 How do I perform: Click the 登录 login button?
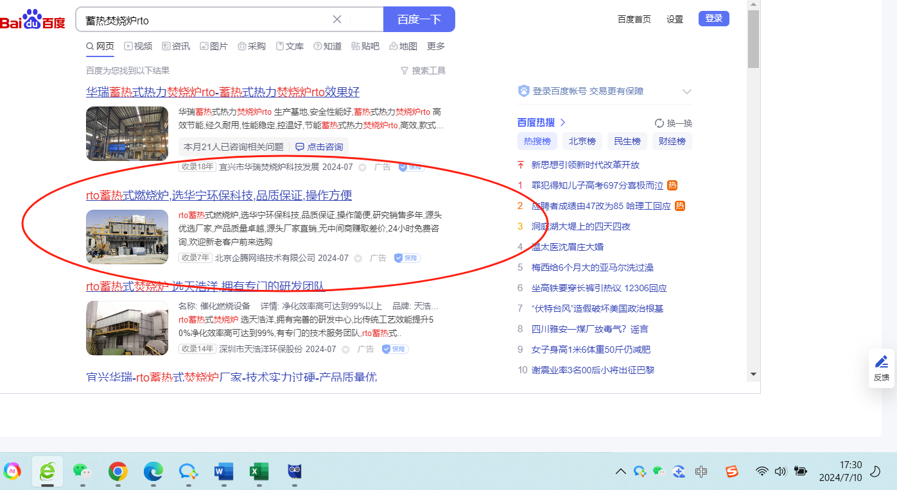coord(713,19)
